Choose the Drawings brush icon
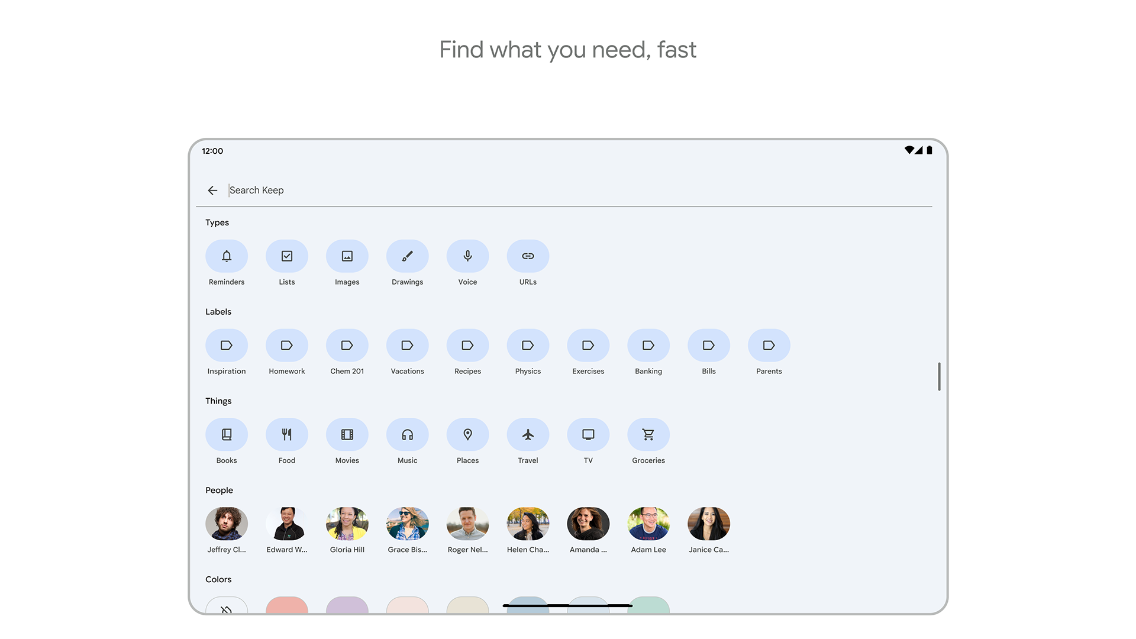The width and height of the screenshot is (1136, 639). [408, 256]
